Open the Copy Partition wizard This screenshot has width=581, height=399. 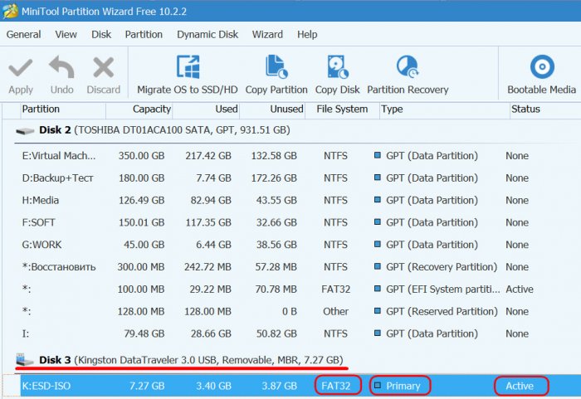coord(276,75)
